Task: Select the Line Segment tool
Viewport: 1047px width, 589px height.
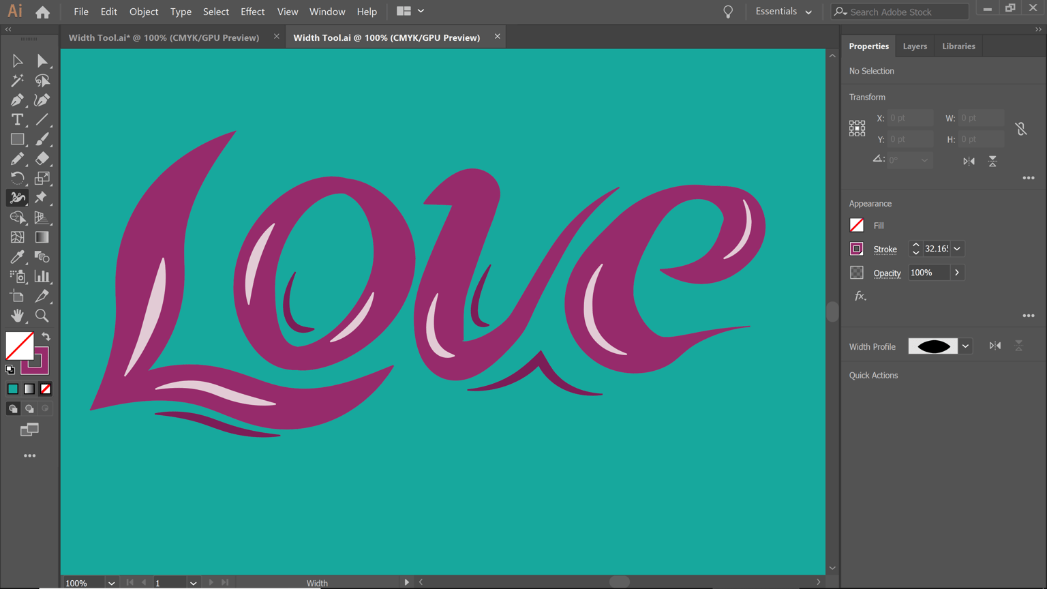Action: pos(42,120)
